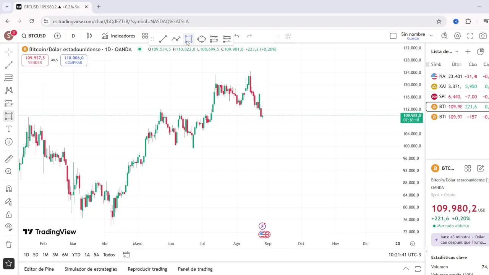Open the Reproducir trading tab
Image resolution: width=489 pixels, height=275 pixels.
(x=147, y=269)
